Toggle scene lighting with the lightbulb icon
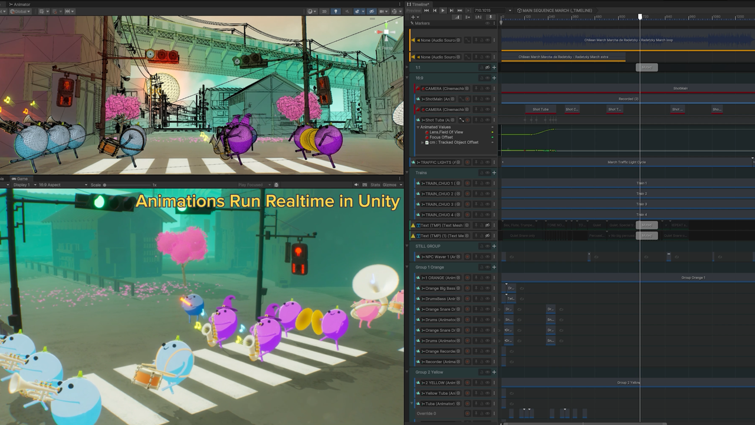The width and height of the screenshot is (755, 425). click(336, 11)
